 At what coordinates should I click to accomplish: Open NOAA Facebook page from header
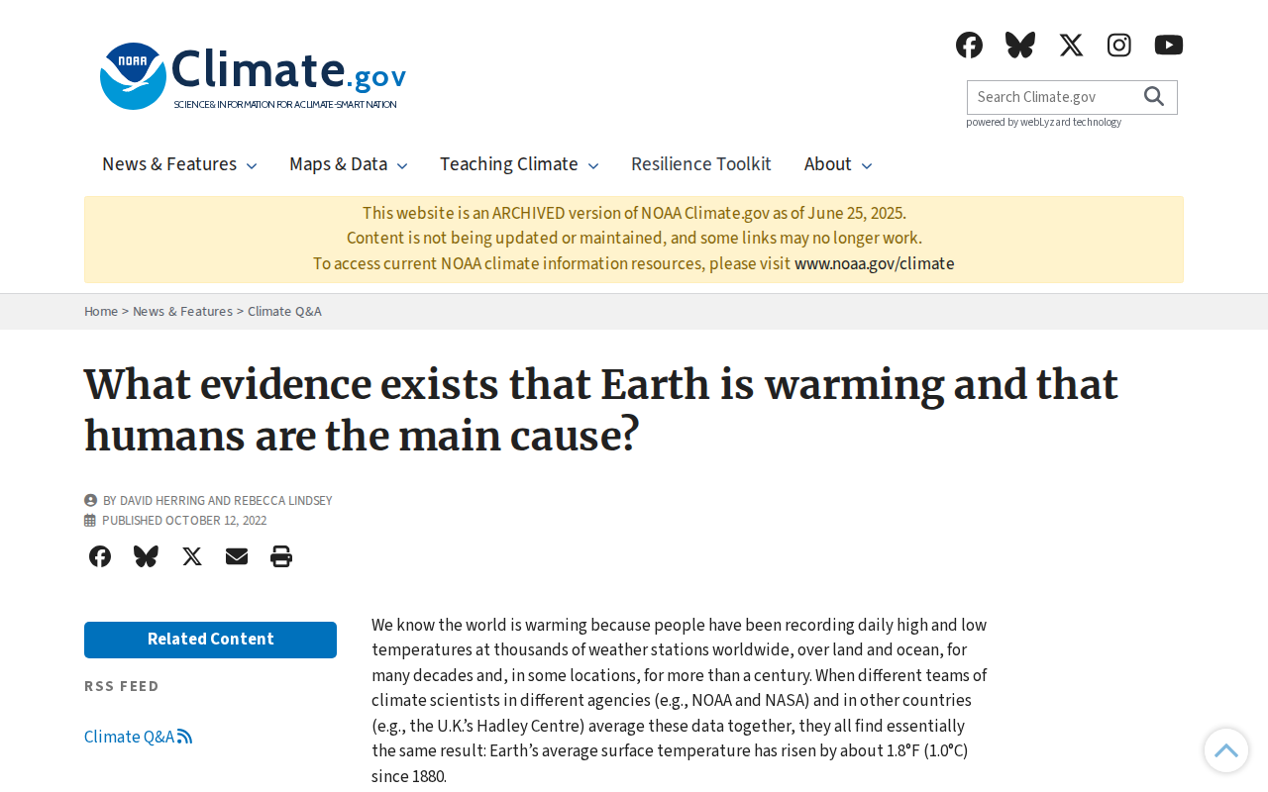click(x=969, y=45)
